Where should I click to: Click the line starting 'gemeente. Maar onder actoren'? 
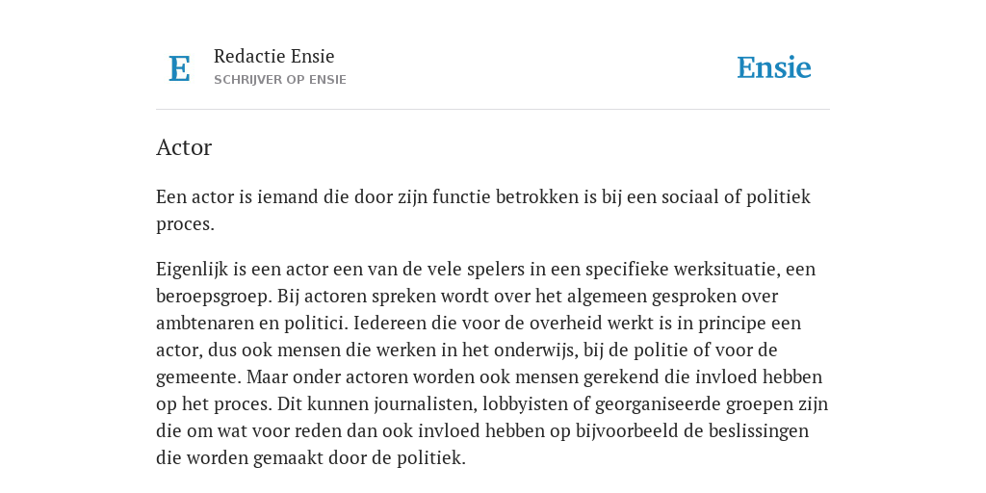coord(489,377)
